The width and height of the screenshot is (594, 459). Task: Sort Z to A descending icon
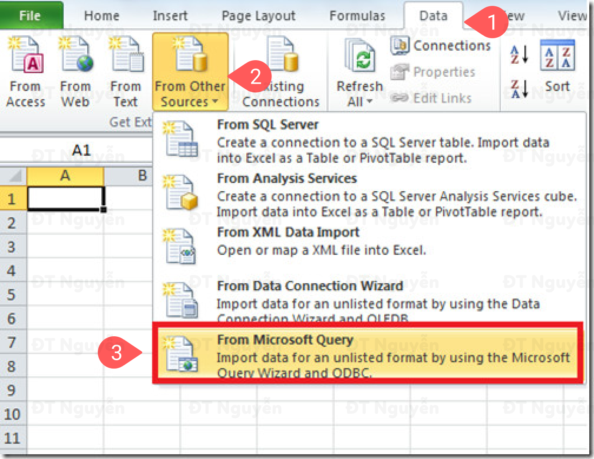pos(519,88)
